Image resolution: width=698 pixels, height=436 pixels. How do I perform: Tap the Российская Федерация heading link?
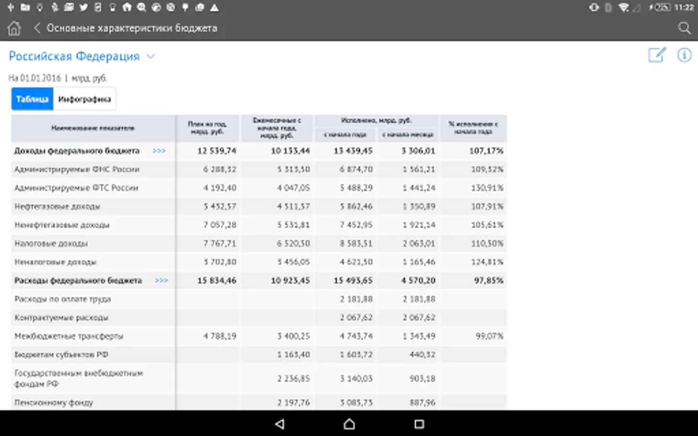pyautogui.click(x=74, y=56)
